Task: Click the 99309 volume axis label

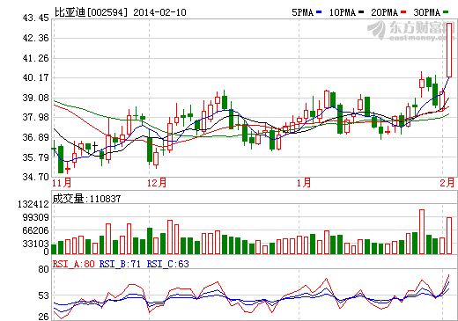Action: [x=36, y=217]
